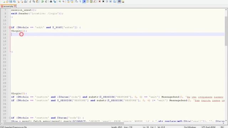Screen dimensions: 228x128
Task: Click 'UTF-8 w/o BOM' encoding status entry
Action: (208, 127)
